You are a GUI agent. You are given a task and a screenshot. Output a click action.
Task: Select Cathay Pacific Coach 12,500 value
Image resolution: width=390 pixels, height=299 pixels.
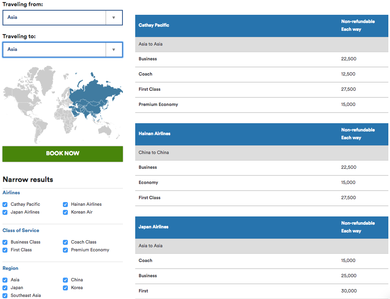pyautogui.click(x=348, y=74)
